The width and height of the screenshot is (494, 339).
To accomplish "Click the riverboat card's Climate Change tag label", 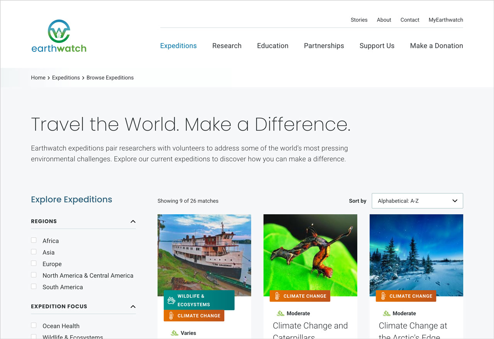I will [x=199, y=316].
